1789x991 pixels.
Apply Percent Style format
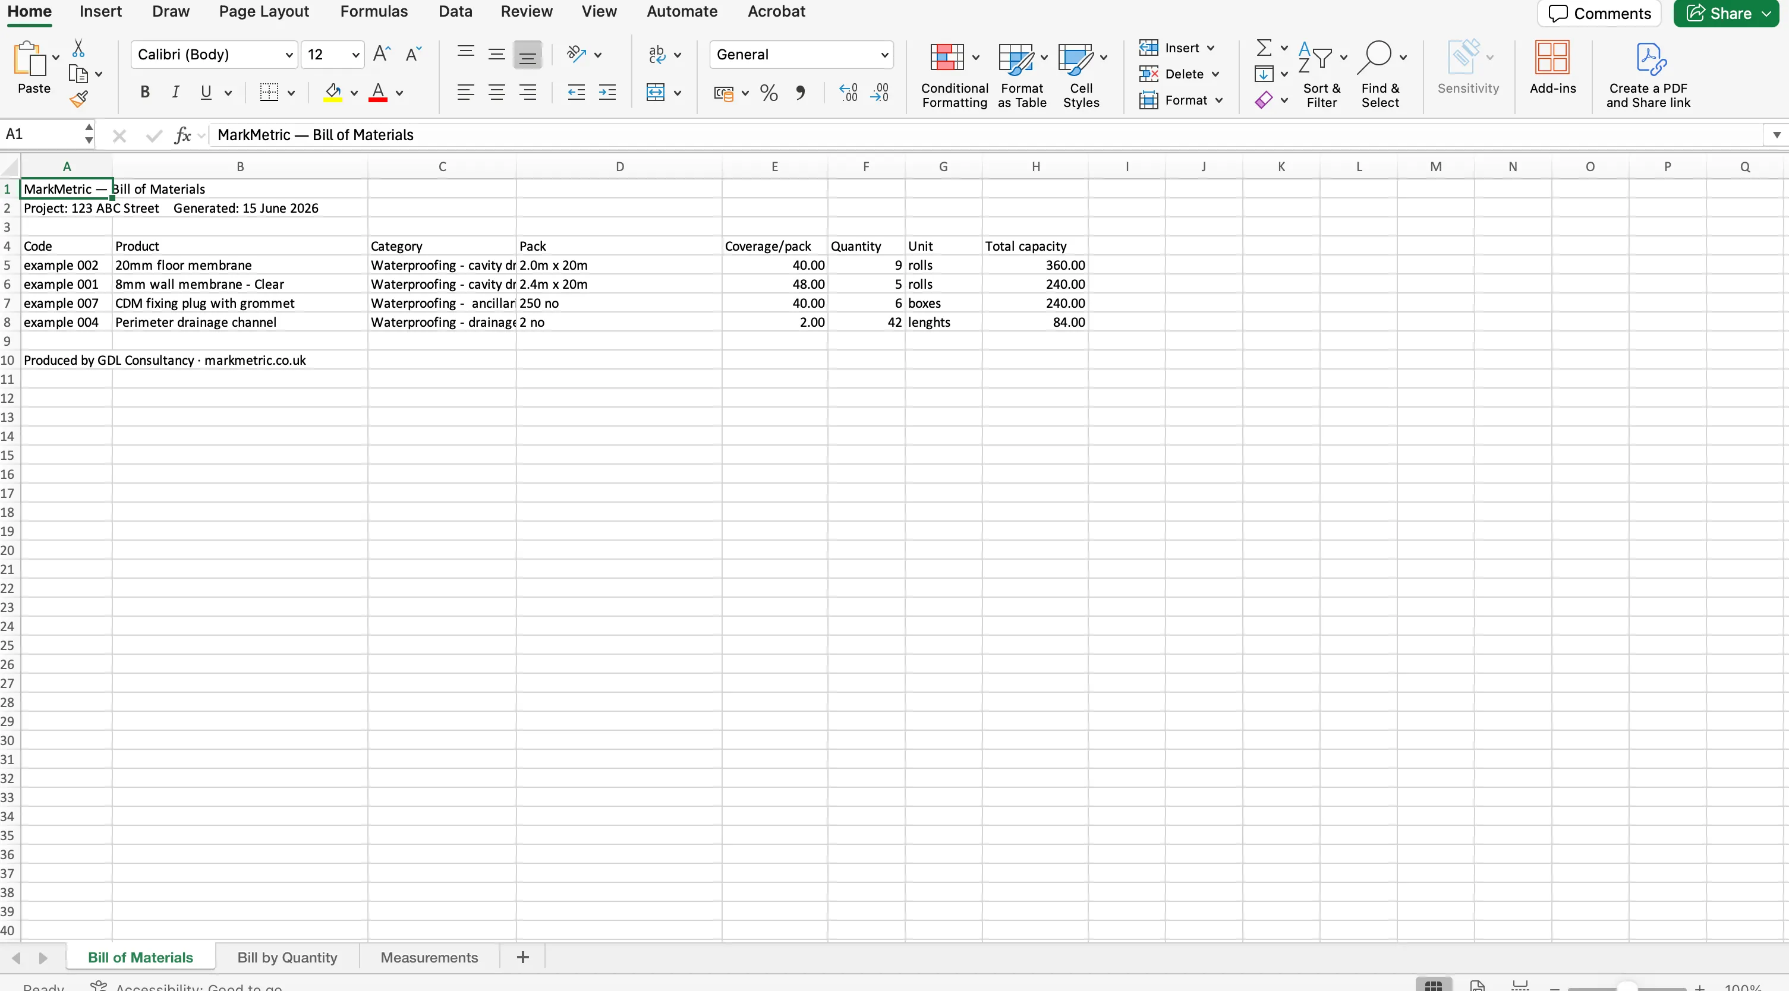[x=769, y=92]
